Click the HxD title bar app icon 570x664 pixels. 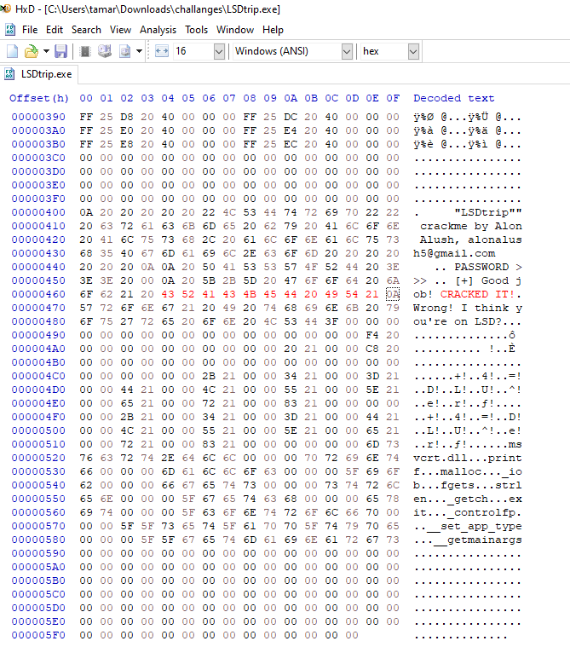click(x=5, y=9)
